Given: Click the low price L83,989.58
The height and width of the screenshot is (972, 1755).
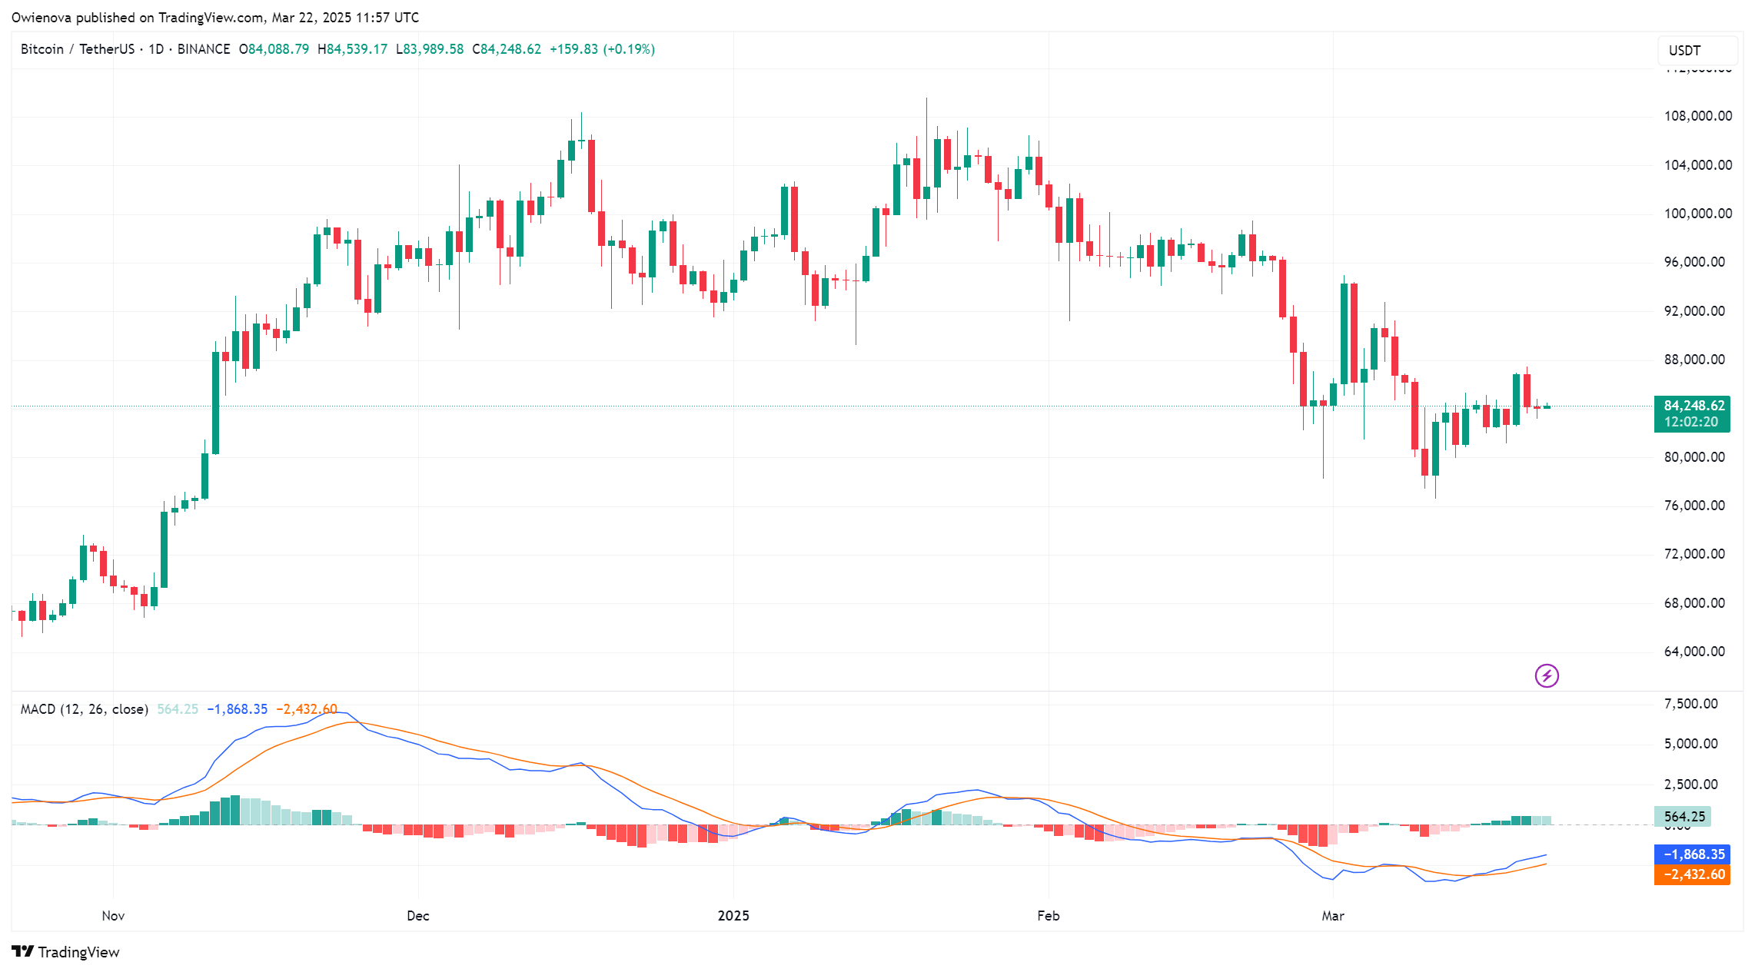Looking at the screenshot, I should (430, 49).
